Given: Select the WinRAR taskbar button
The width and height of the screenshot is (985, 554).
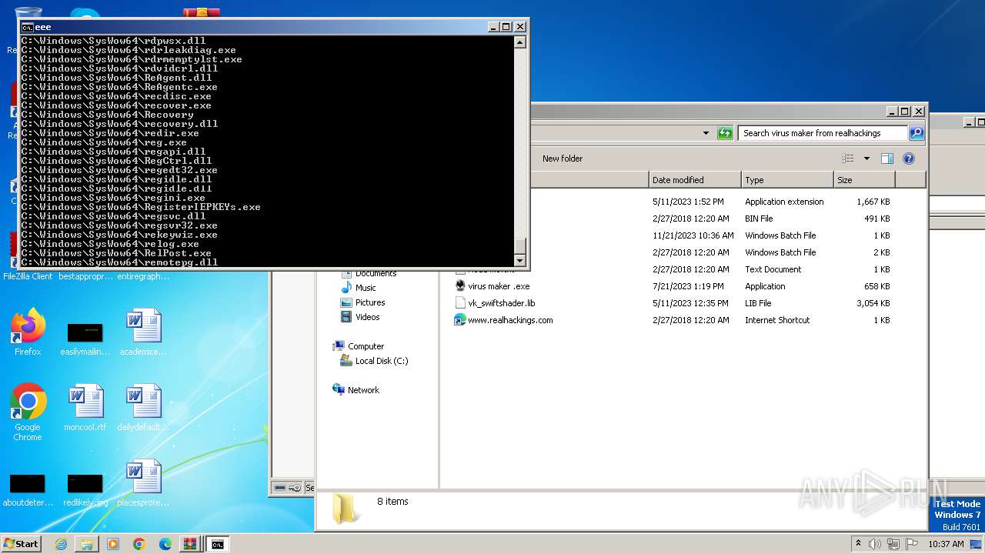Looking at the screenshot, I should pos(190,544).
